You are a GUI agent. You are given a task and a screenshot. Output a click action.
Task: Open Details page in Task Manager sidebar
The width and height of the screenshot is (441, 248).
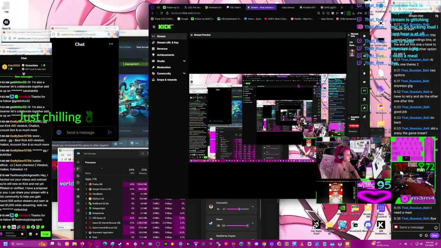click(x=78, y=203)
